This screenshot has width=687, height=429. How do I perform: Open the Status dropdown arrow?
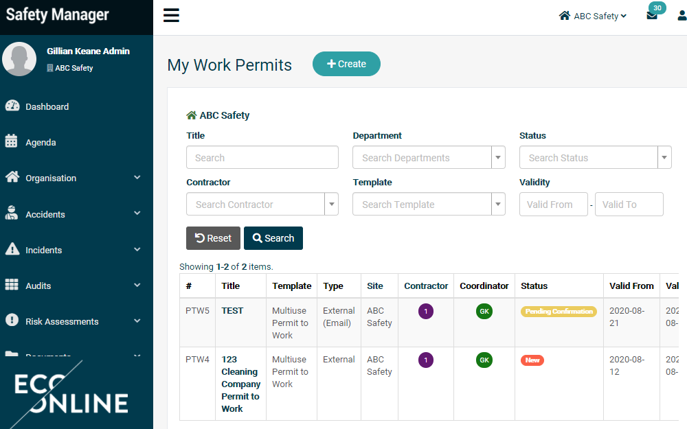click(664, 157)
